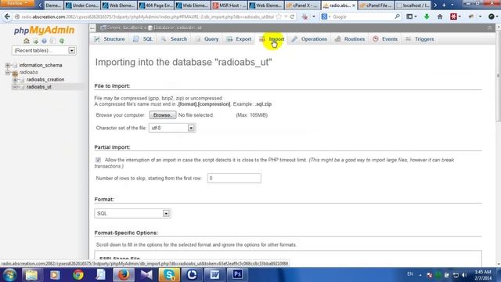Click the collapse navigation panel icon
This screenshot has height=282, width=501.
click(x=92, y=28)
